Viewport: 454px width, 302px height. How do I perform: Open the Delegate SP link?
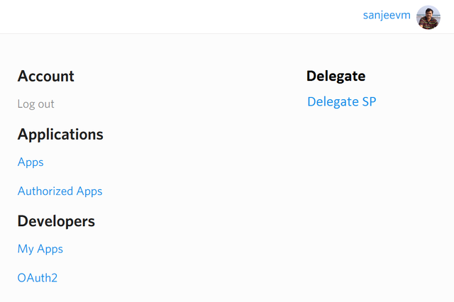click(342, 102)
